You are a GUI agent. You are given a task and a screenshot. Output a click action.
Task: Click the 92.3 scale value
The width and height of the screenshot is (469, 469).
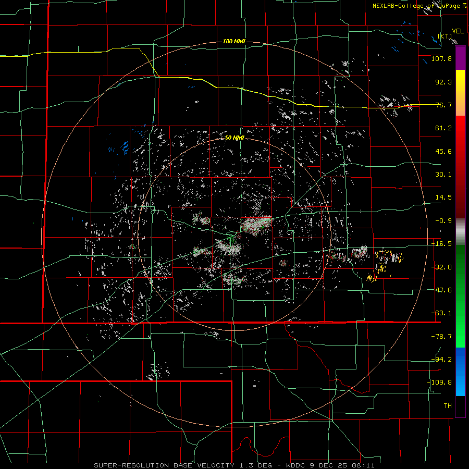coord(443,82)
